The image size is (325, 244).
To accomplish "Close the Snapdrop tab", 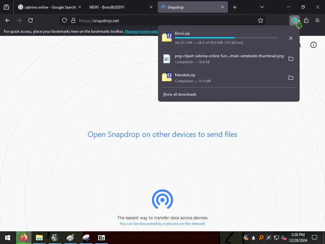I will point(222,7).
